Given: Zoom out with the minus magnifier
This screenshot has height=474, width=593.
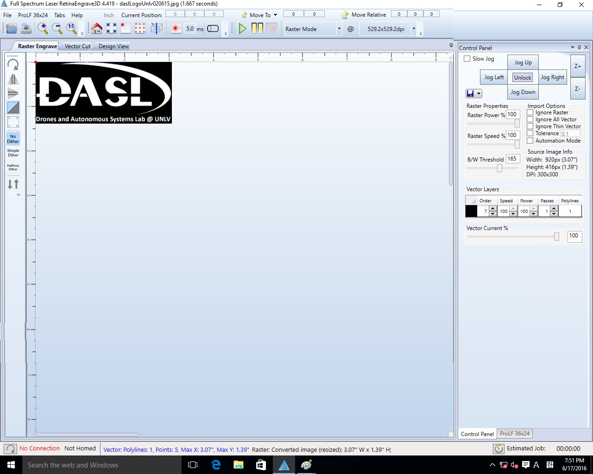Looking at the screenshot, I should (x=57, y=29).
